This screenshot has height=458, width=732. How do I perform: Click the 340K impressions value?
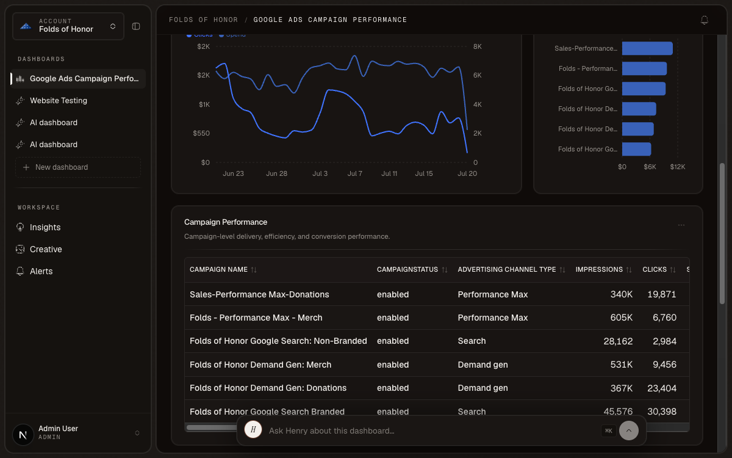pos(622,294)
